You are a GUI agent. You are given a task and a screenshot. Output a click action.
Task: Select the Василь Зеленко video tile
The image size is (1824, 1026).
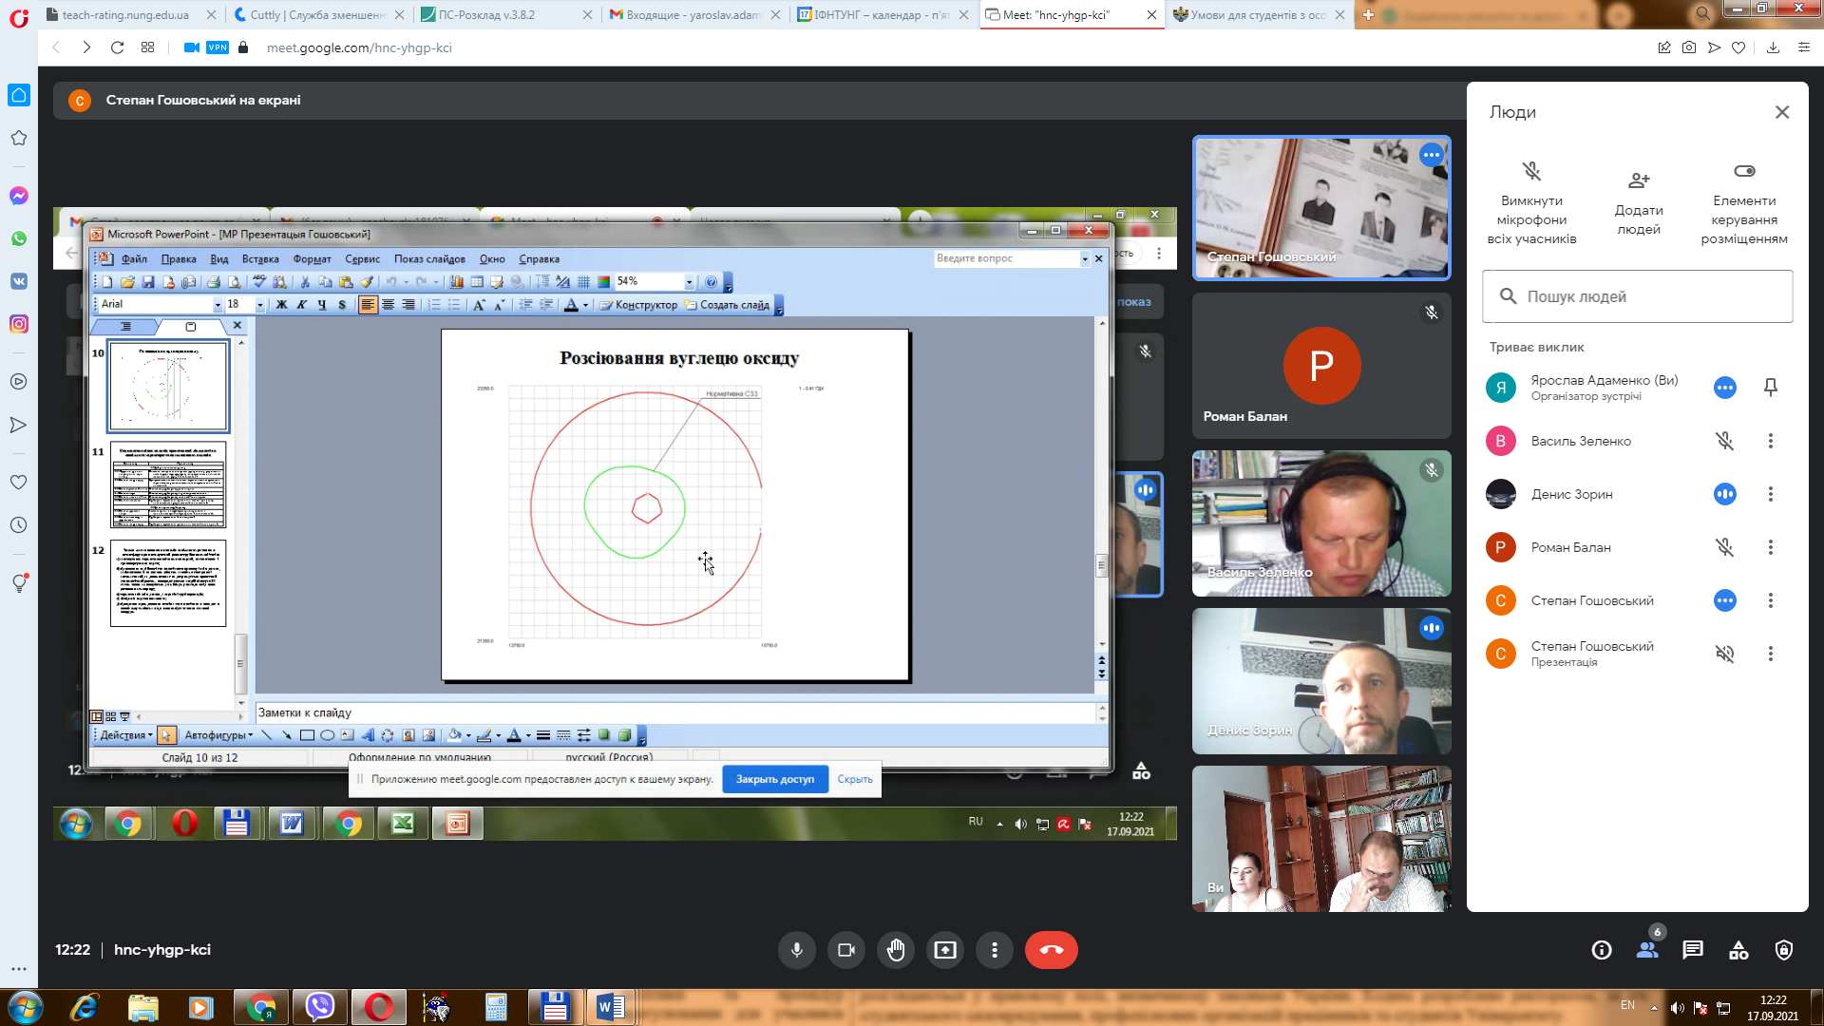(1321, 523)
